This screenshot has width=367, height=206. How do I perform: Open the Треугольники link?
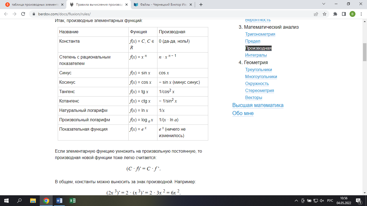[x=258, y=70]
